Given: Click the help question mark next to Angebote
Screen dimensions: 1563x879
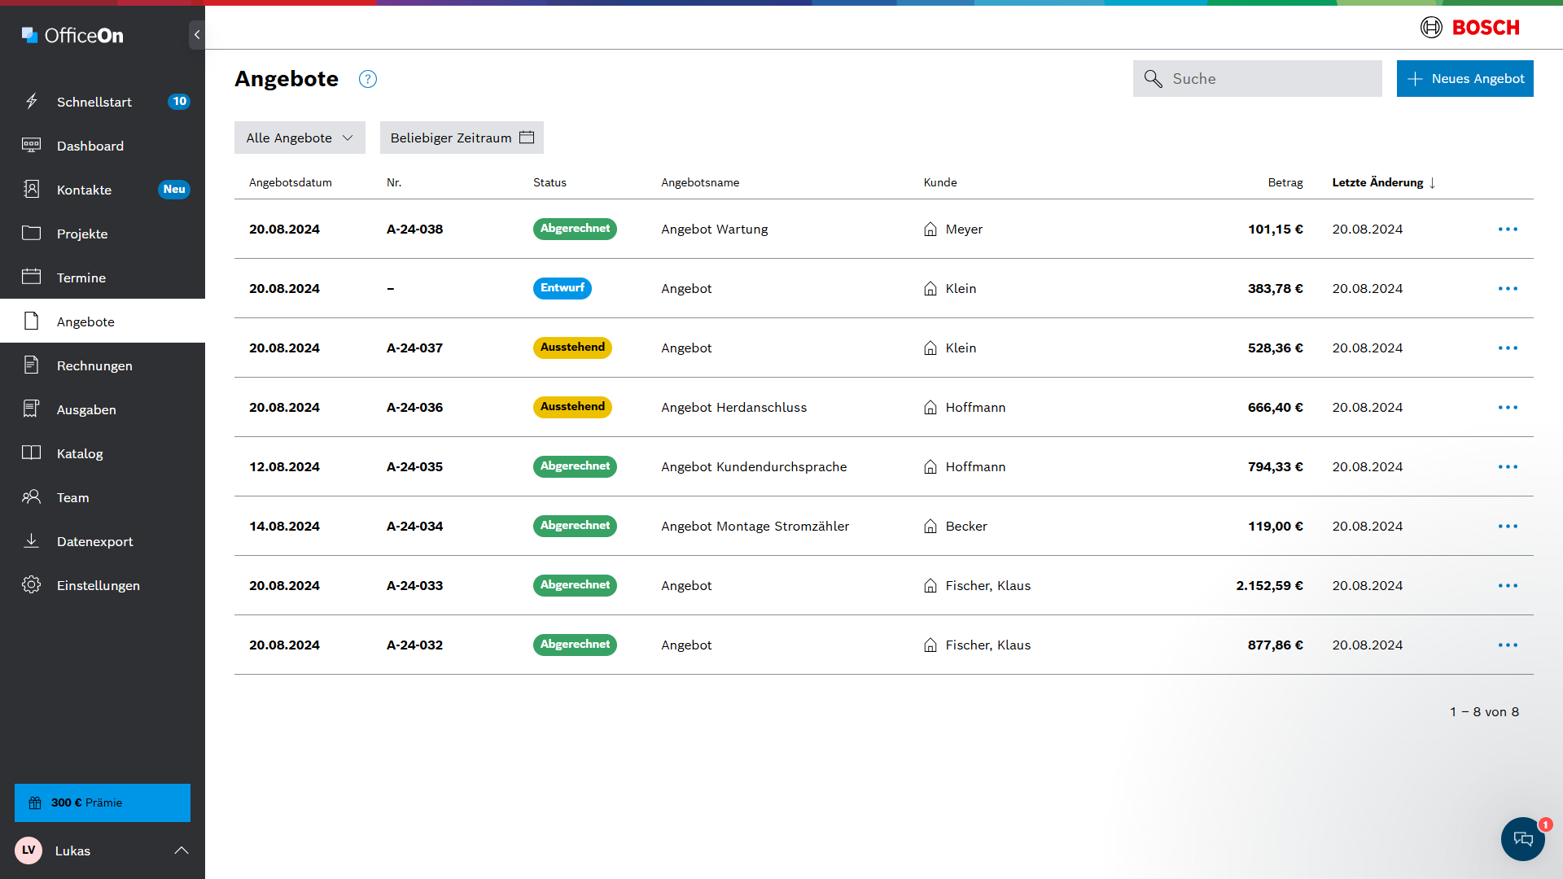Looking at the screenshot, I should click(x=367, y=79).
